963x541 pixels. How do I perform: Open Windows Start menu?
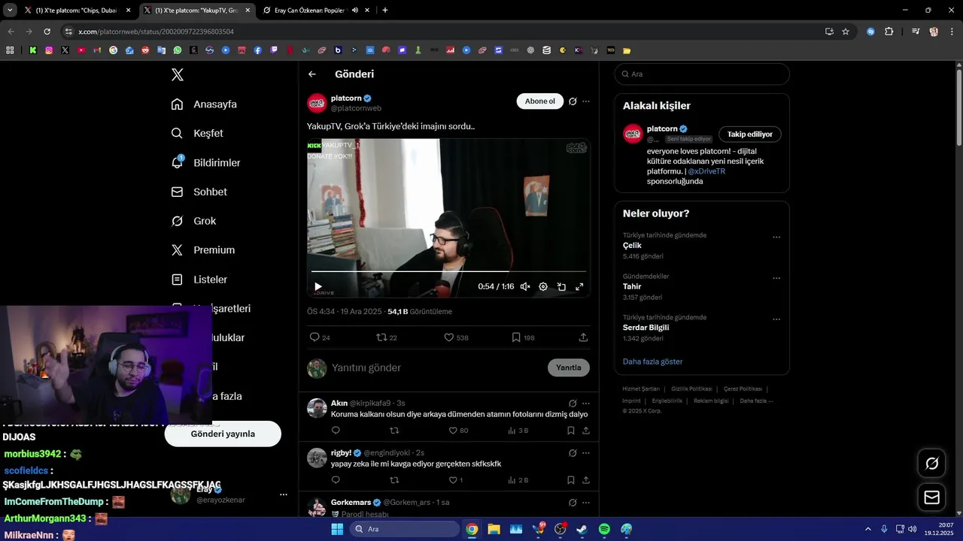point(337,529)
